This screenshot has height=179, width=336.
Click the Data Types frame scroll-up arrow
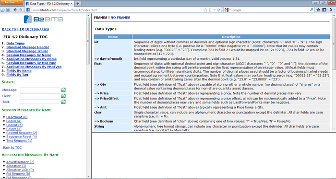(x=334, y=16)
